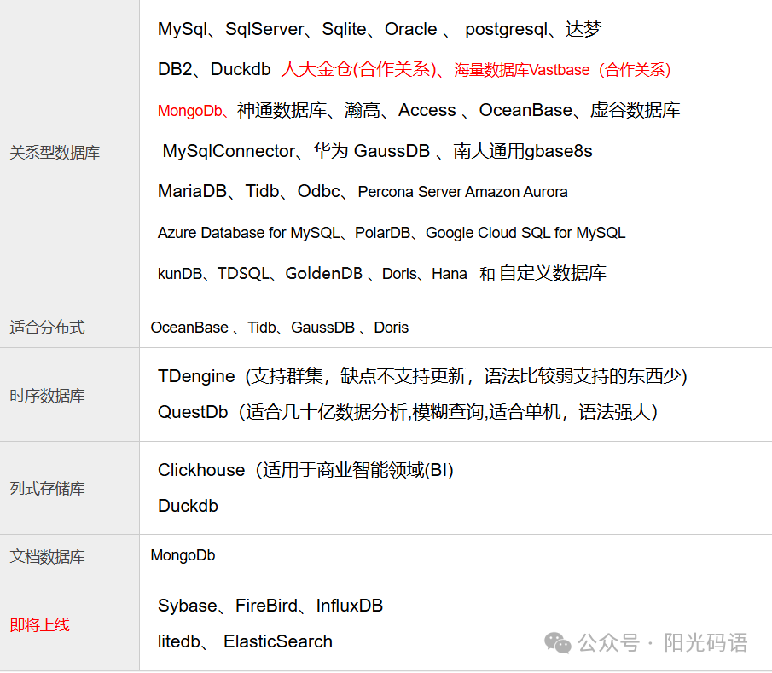Screen dimensions: 772x673
Task: Click the Google Cloud SQL for MySQL text
Action: (525, 233)
